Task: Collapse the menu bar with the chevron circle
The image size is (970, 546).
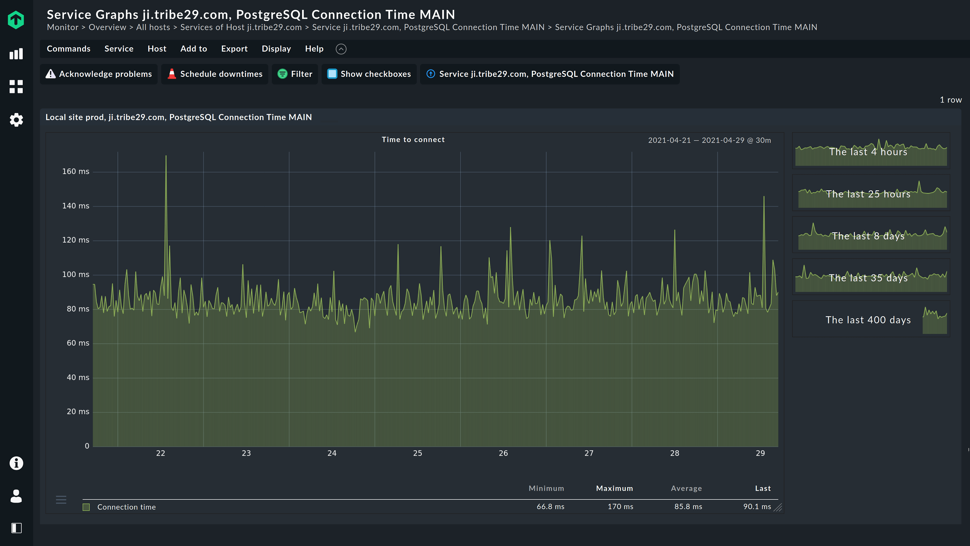Action: tap(341, 49)
